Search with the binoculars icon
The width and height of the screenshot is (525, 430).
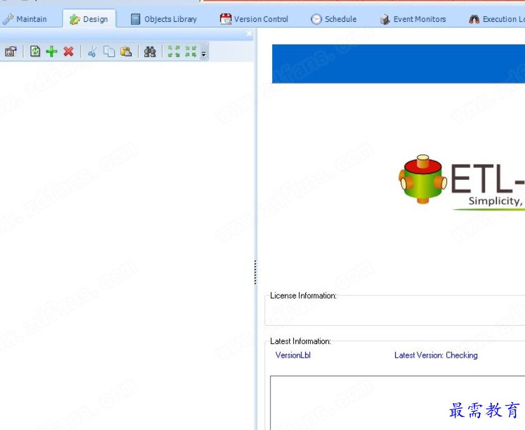150,52
